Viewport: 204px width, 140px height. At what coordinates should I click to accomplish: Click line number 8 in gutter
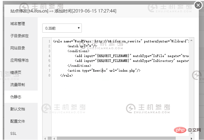[x=49, y=75]
